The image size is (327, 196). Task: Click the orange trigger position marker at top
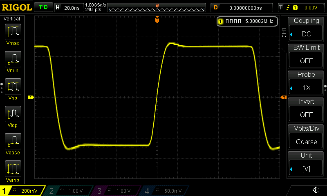pyautogui.click(x=157, y=20)
